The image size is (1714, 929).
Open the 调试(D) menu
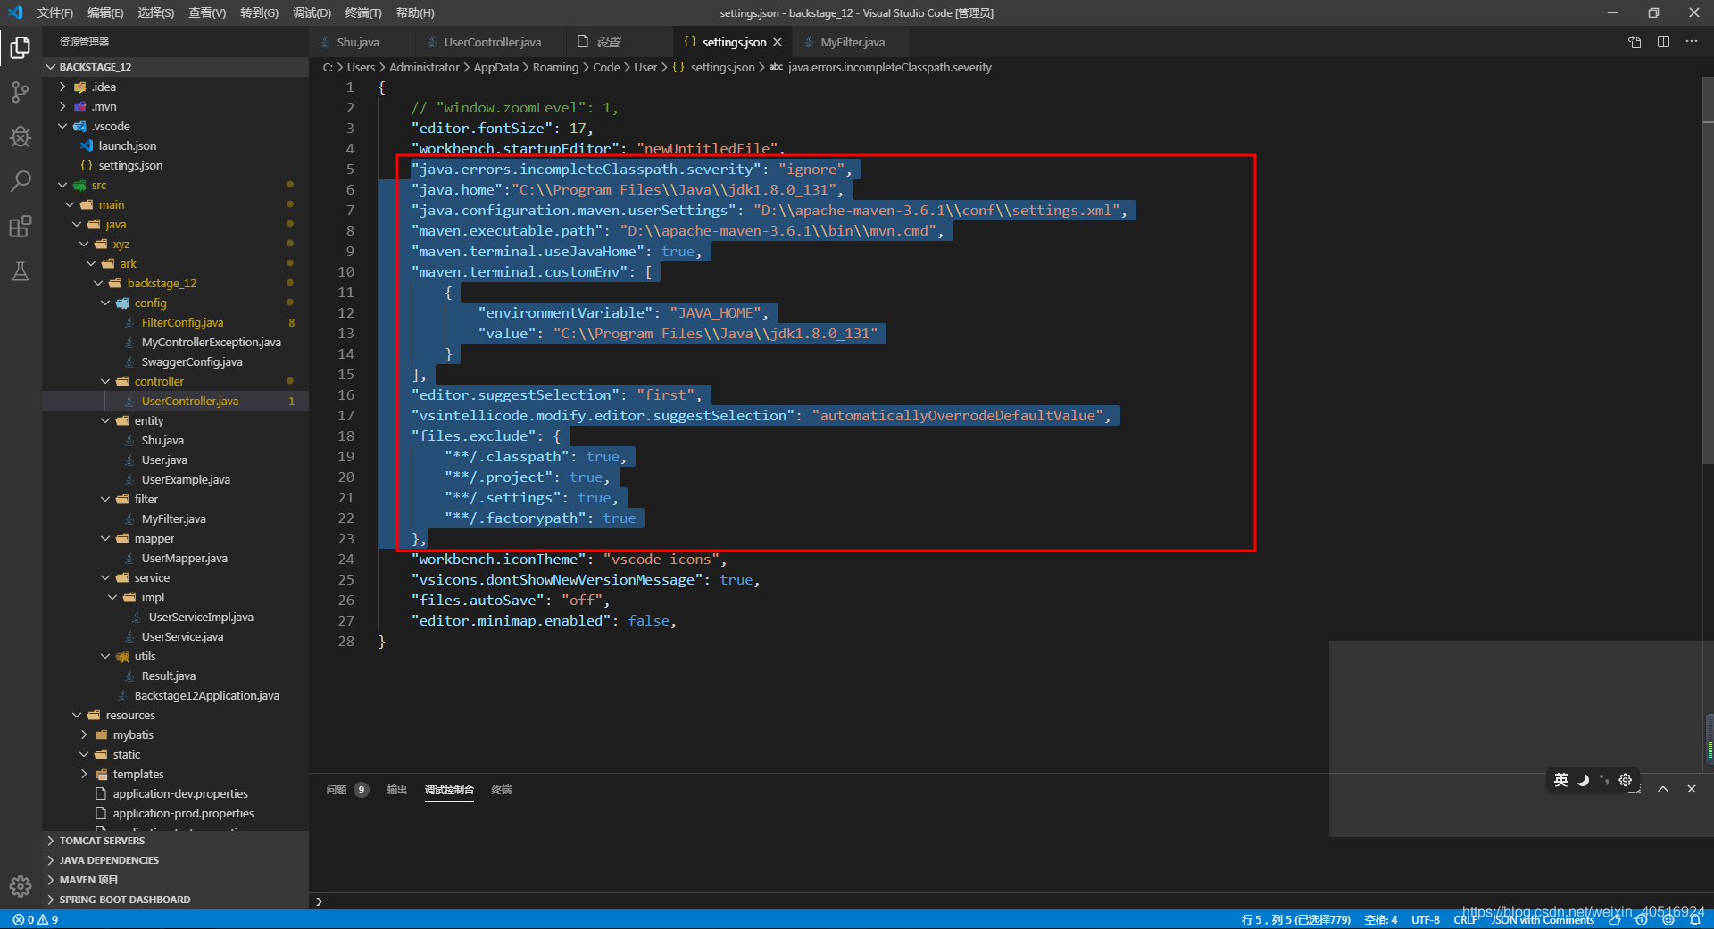311,12
